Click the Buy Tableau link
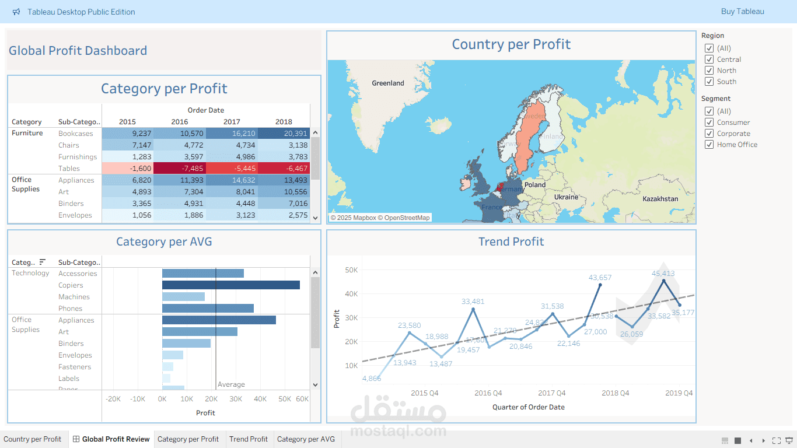Viewport: 797px width, 448px height. pyautogui.click(x=742, y=12)
